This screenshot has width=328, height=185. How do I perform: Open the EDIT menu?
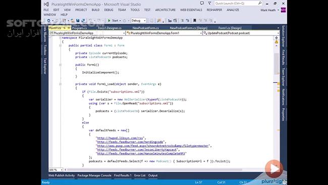click(56, 10)
